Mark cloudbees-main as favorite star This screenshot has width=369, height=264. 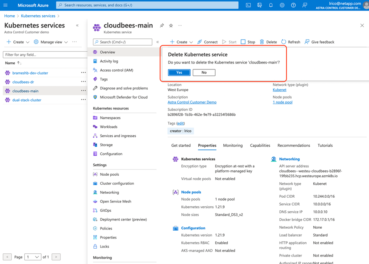point(171,25)
